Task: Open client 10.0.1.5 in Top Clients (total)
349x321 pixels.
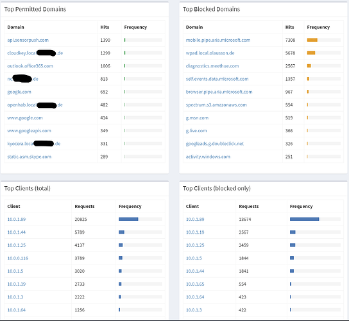Action: [15, 271]
